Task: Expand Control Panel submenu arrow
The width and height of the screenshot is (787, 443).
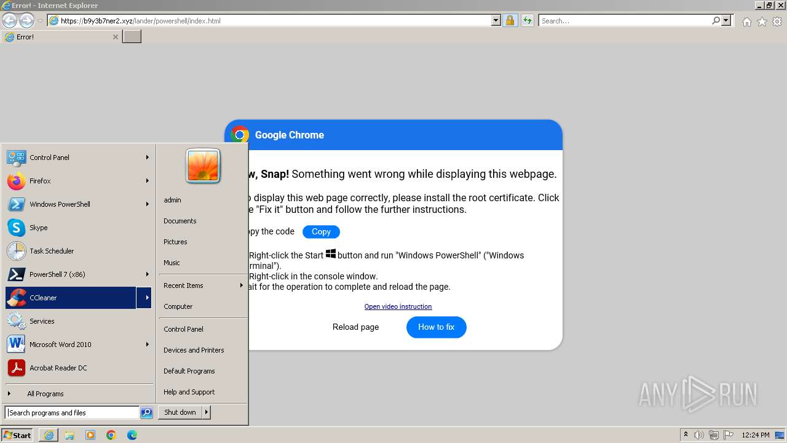Action: pos(147,158)
